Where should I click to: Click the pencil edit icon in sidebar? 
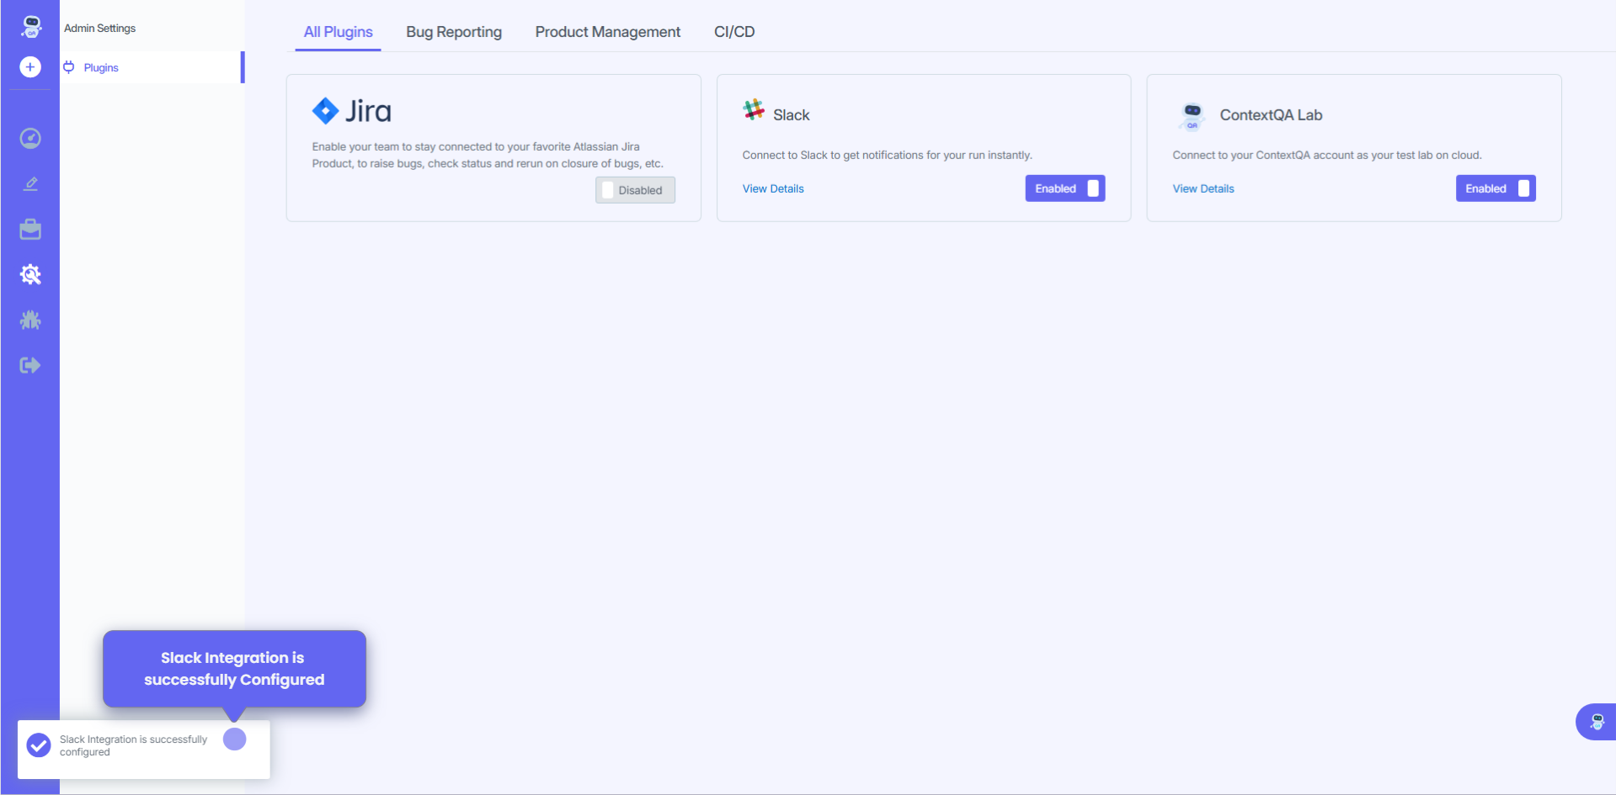pos(30,184)
